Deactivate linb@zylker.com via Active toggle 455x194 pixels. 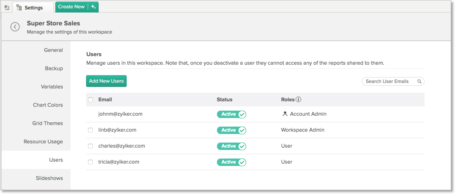tap(231, 130)
